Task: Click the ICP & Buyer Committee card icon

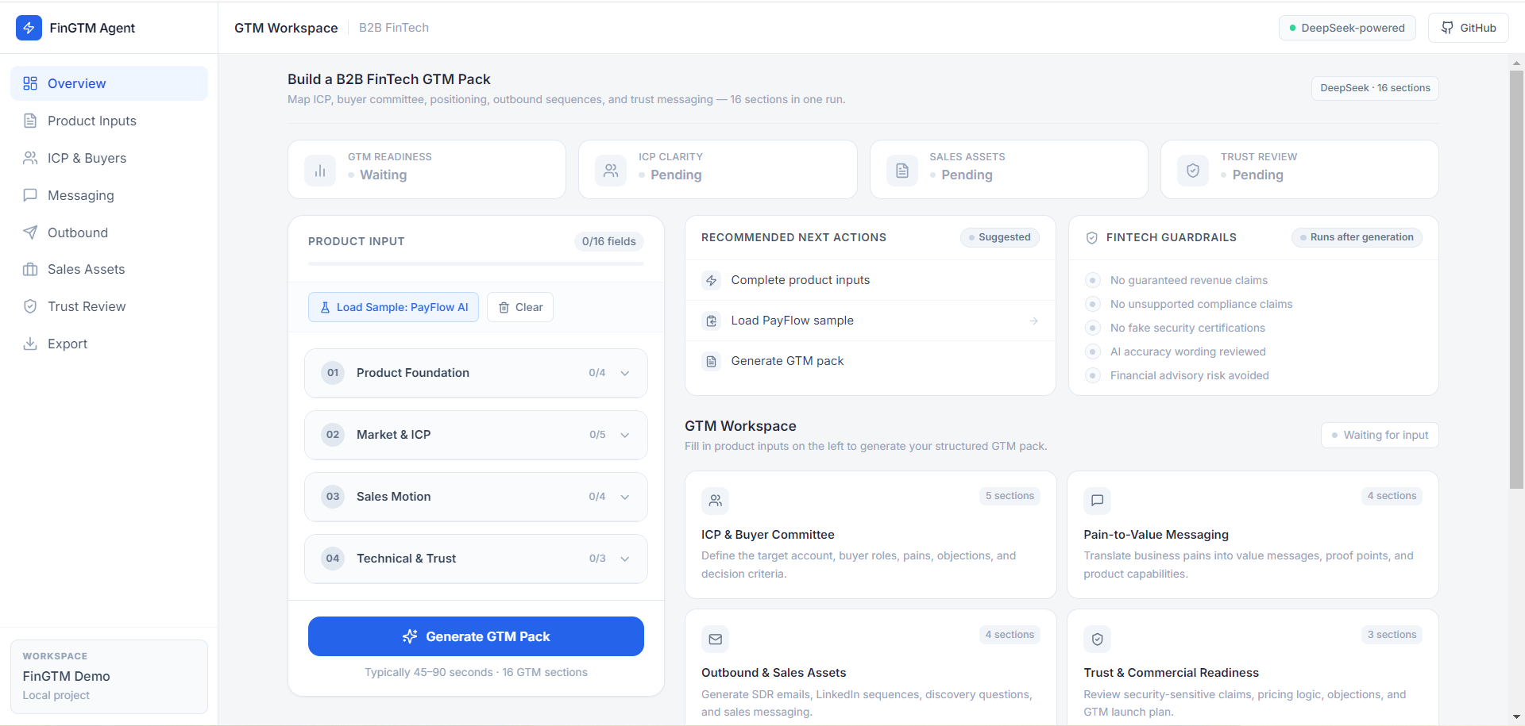Action: click(x=716, y=501)
